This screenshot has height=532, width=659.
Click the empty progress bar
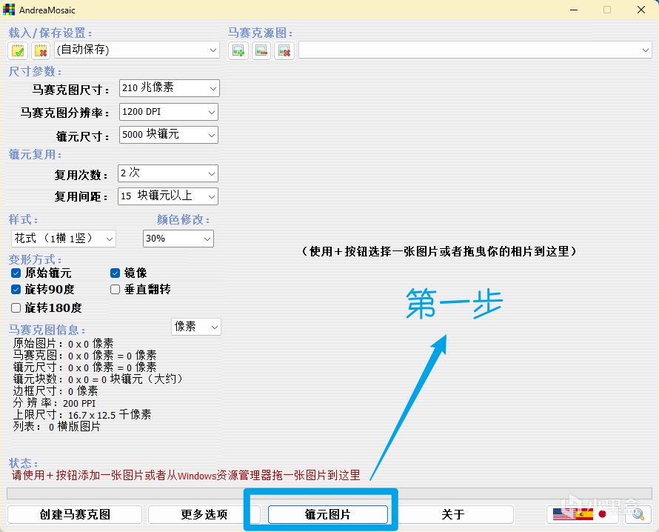329,493
